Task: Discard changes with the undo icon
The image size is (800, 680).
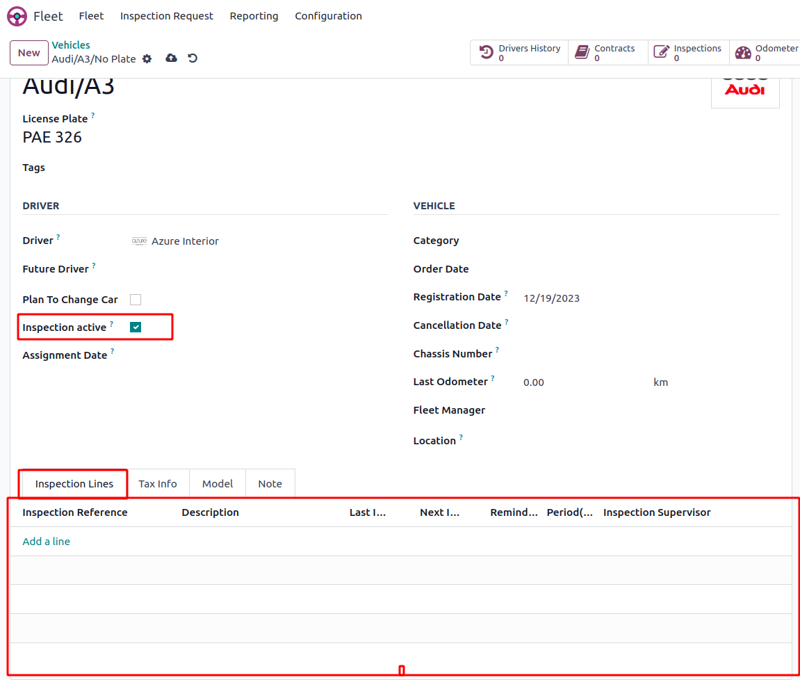Action: coord(193,58)
